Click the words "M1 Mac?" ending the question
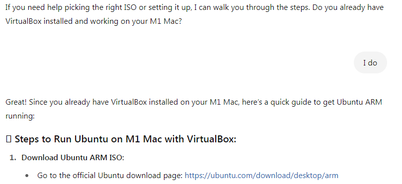 click(165, 21)
